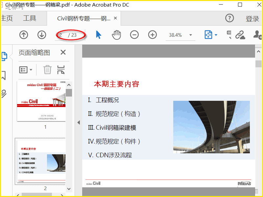Open the bookmarks sidebar icon
Image resolution: width=263 pixels, height=197 pixels.
(x=4, y=75)
